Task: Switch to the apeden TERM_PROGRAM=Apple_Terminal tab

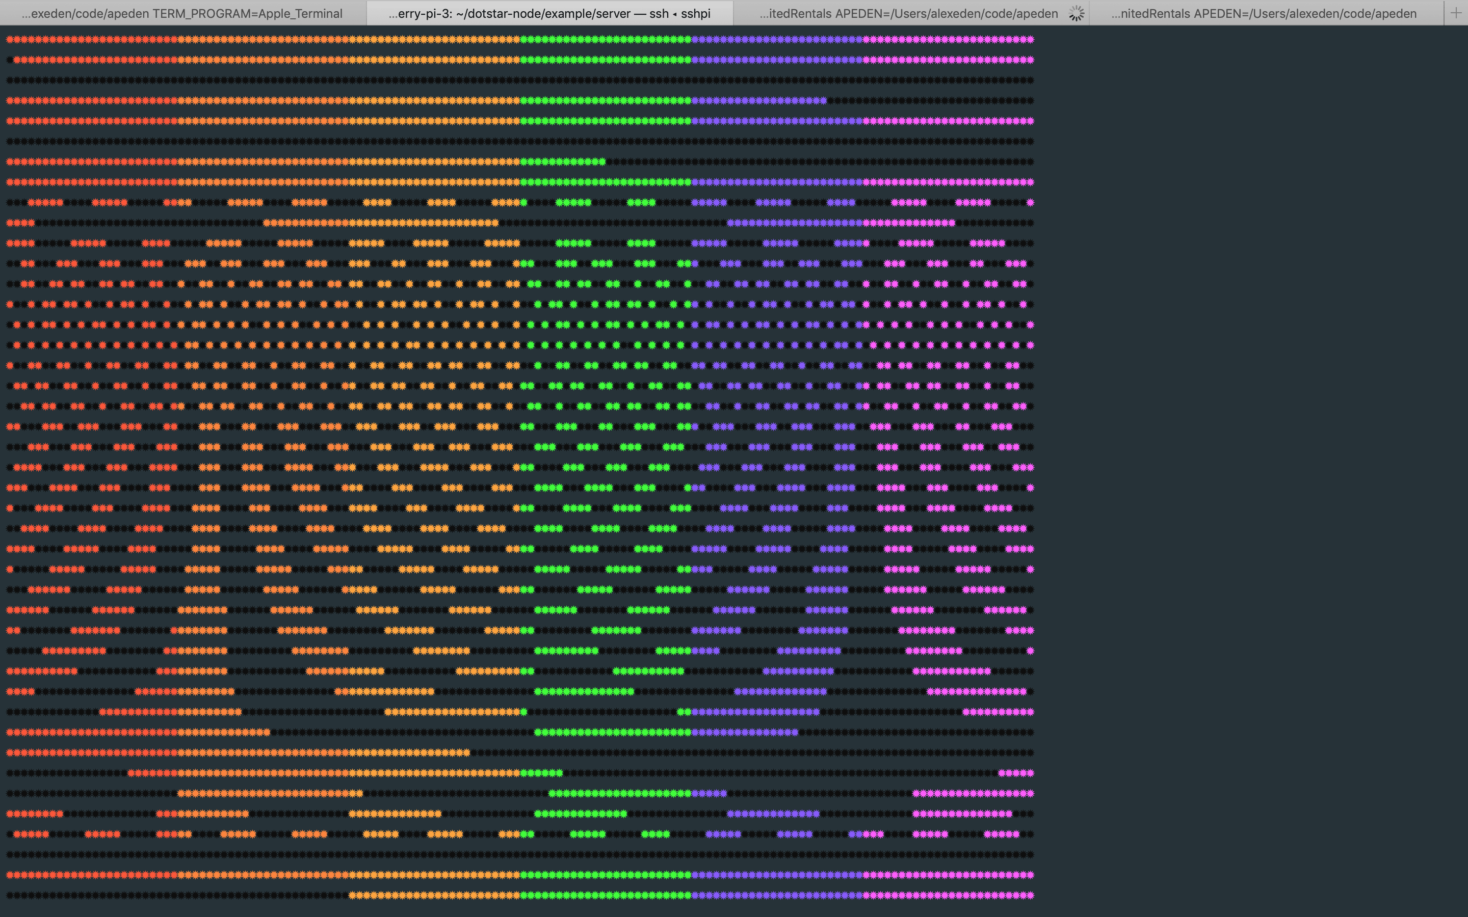Action: pyautogui.click(x=182, y=13)
